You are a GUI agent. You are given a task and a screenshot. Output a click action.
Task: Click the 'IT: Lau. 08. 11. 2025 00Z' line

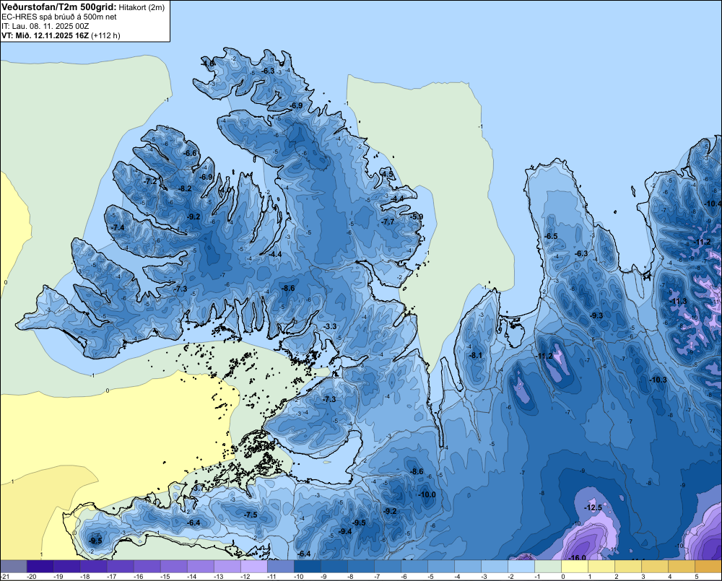click(45, 26)
